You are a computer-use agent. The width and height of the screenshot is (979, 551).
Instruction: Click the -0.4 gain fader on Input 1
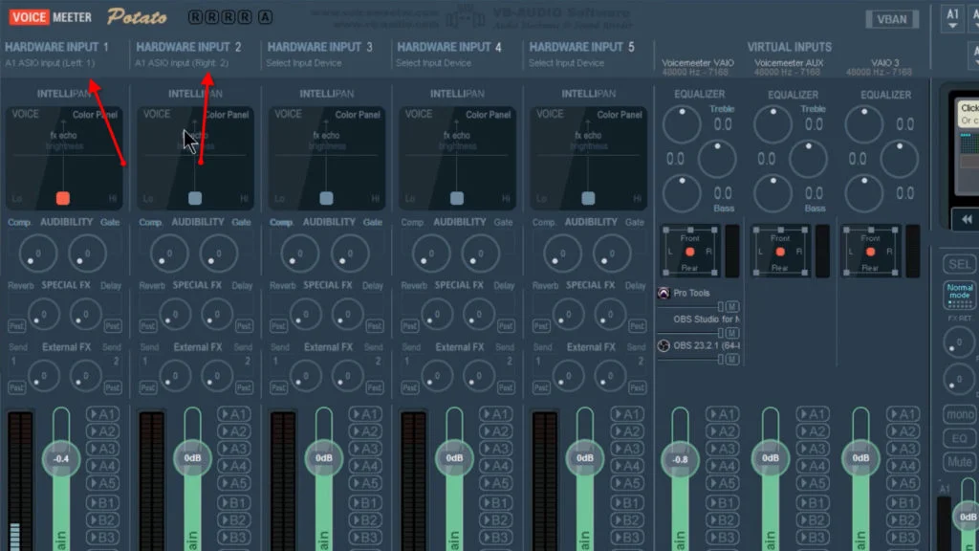click(x=60, y=458)
